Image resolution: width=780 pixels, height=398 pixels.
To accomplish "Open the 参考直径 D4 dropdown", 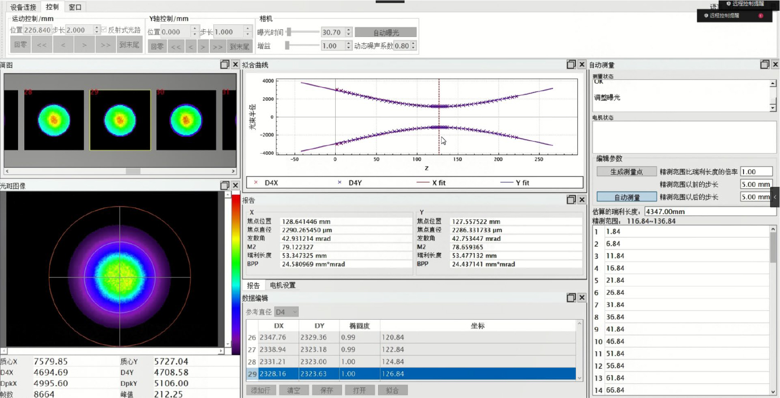I will (287, 312).
